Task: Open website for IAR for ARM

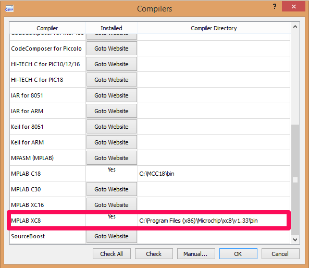Action: coord(112,111)
